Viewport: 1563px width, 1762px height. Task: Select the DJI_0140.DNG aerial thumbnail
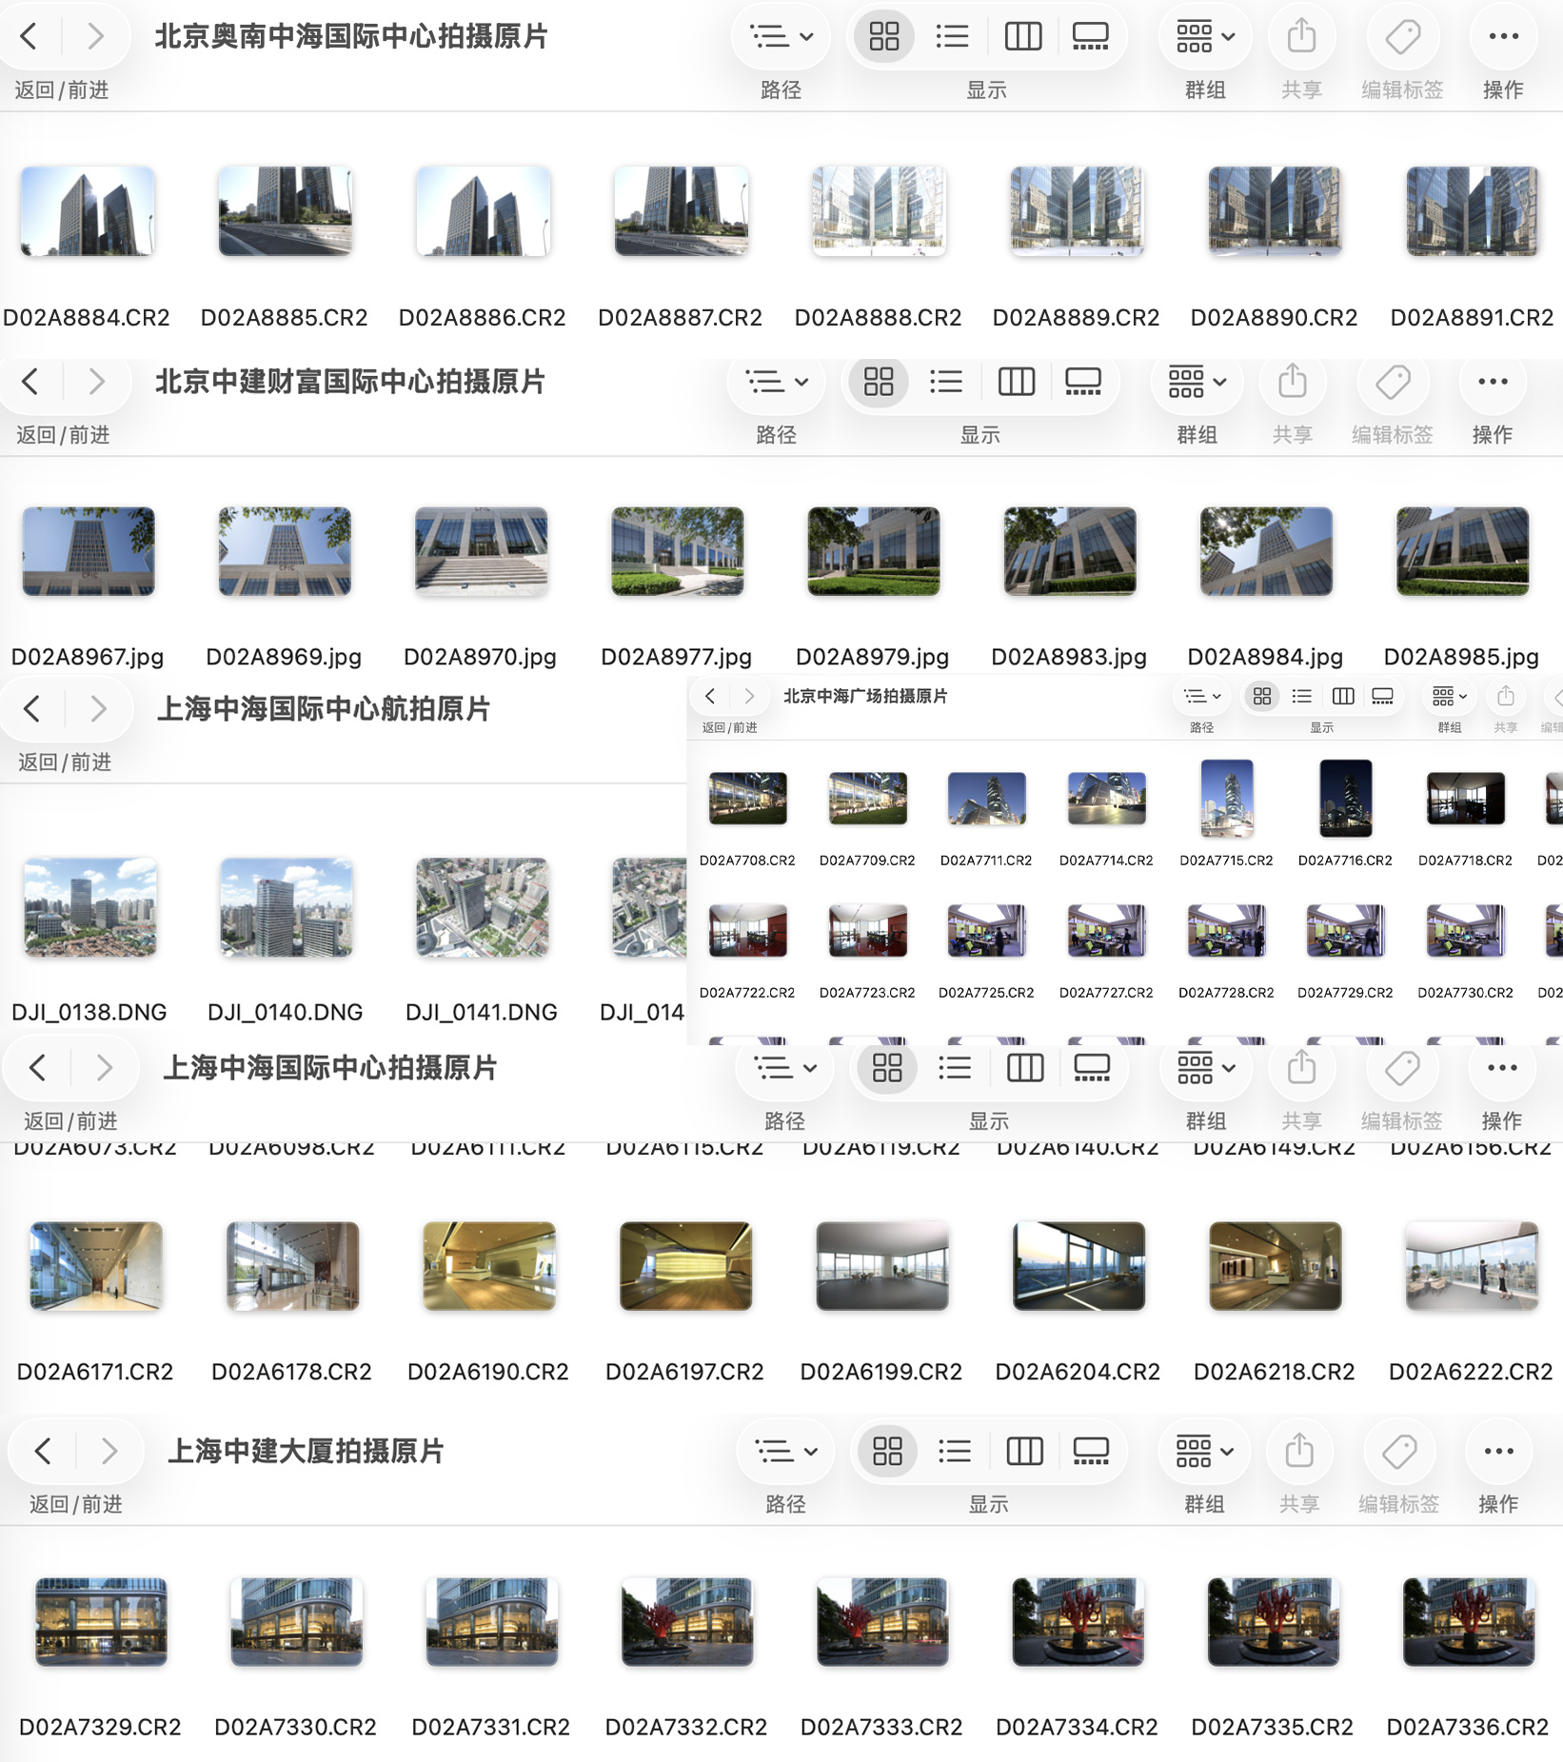[287, 907]
